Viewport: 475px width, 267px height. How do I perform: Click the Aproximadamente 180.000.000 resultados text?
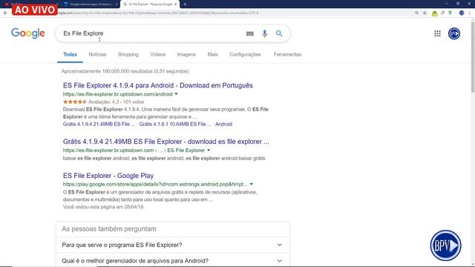[x=125, y=71]
